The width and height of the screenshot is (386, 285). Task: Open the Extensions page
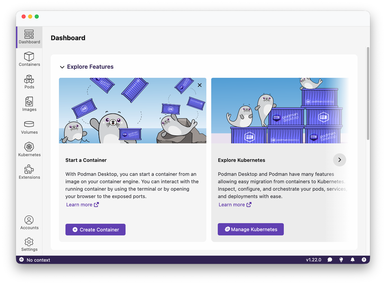(29, 172)
